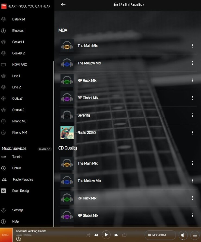Select the Bluetooth input icon
The height and width of the screenshot is (242, 201).
pos(4,31)
